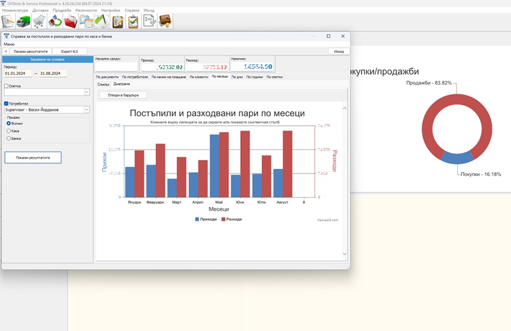
Task: Click the large Покажи резултатите button
Action: [33, 158]
